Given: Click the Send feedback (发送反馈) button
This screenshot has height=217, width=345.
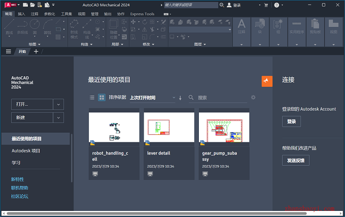Looking at the screenshot, I should click(296, 161).
